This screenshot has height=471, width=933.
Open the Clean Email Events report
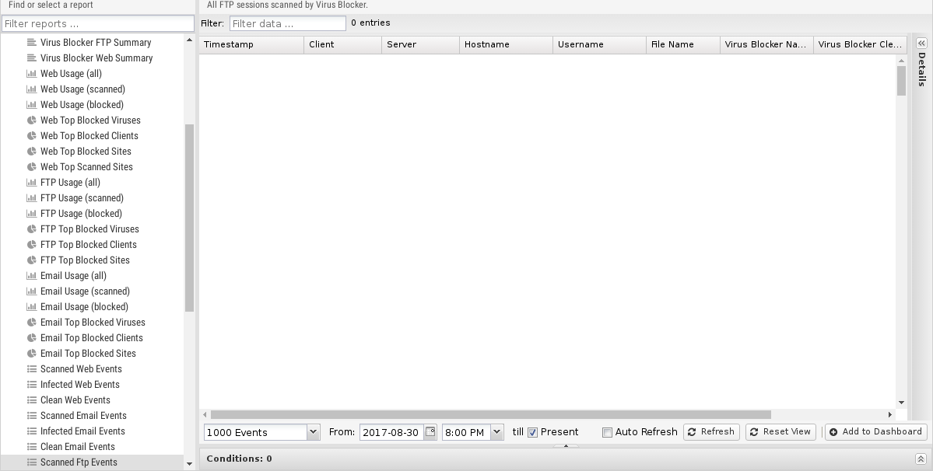tap(77, 447)
